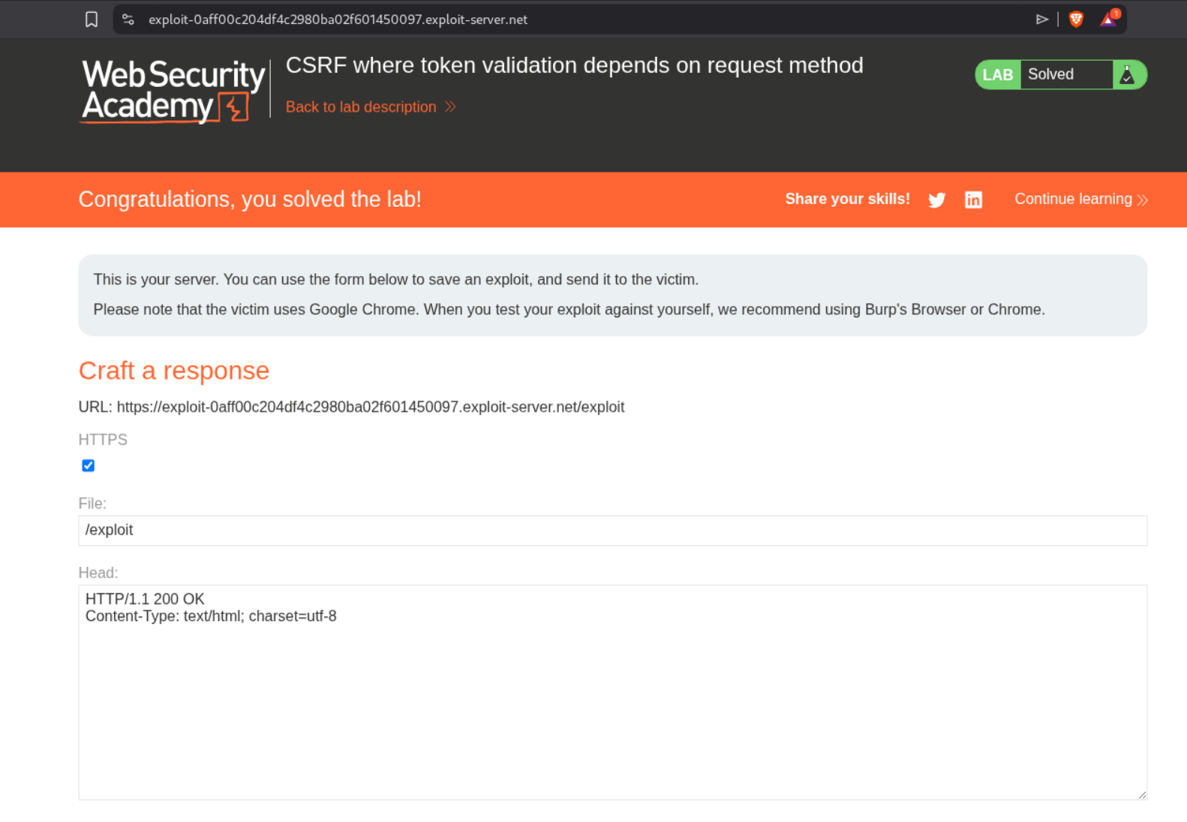This screenshot has width=1187, height=822.
Task: Follow the Continue learning link
Action: (x=1073, y=199)
